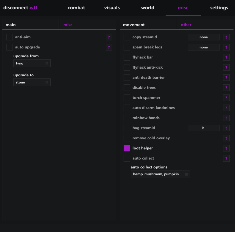Viewport: 235px width, 232px height.
Task: Open the auto collect options dropdown
Action: tap(160, 174)
